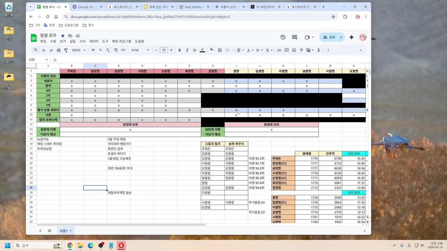Insert a chart from the toolbar
This screenshot has width=447, height=251.
[294, 50]
